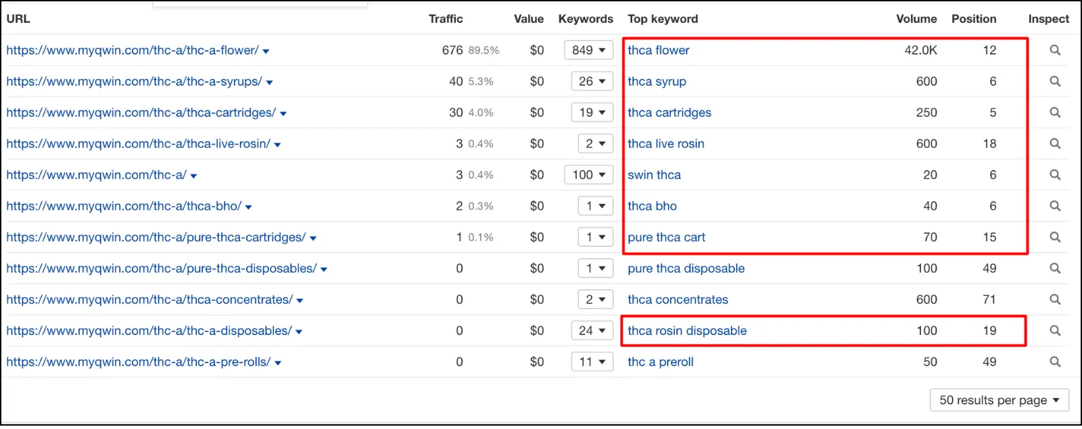Open the 849 keywords dropdown
The image size is (1082, 429).
(588, 50)
